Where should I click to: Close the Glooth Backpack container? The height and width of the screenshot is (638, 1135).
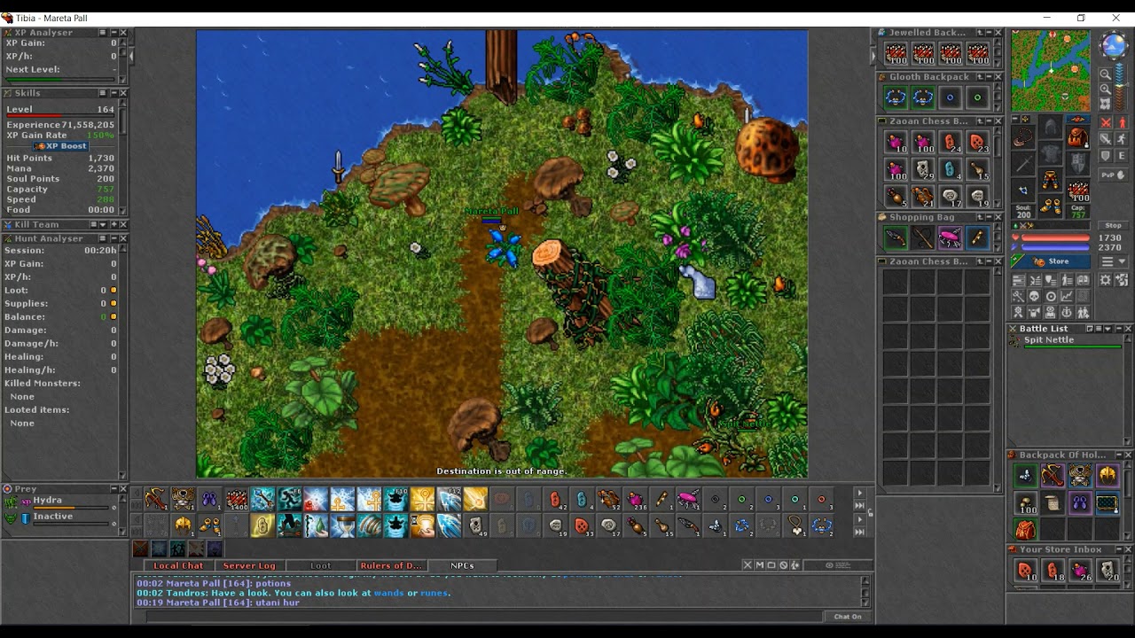coord(998,77)
